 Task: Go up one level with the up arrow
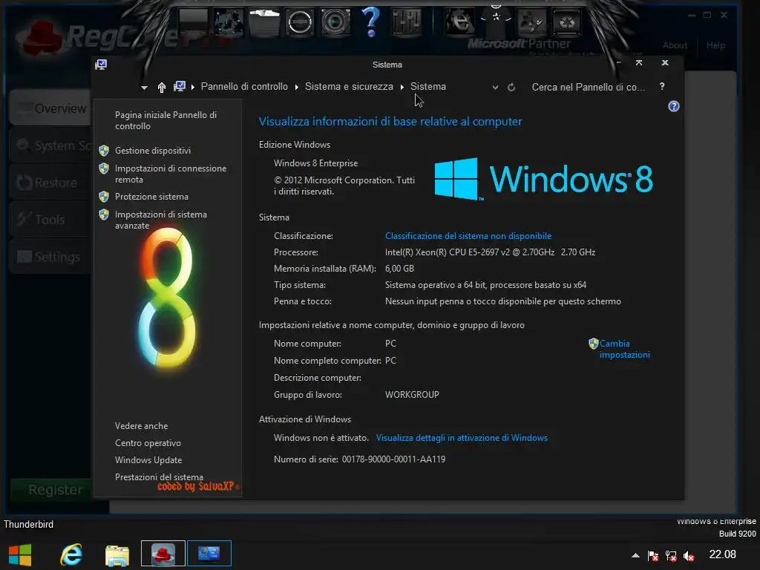pos(162,88)
